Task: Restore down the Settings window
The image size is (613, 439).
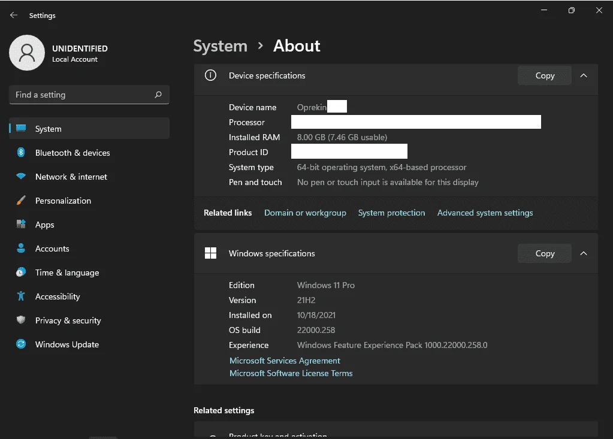Action: tap(571, 10)
